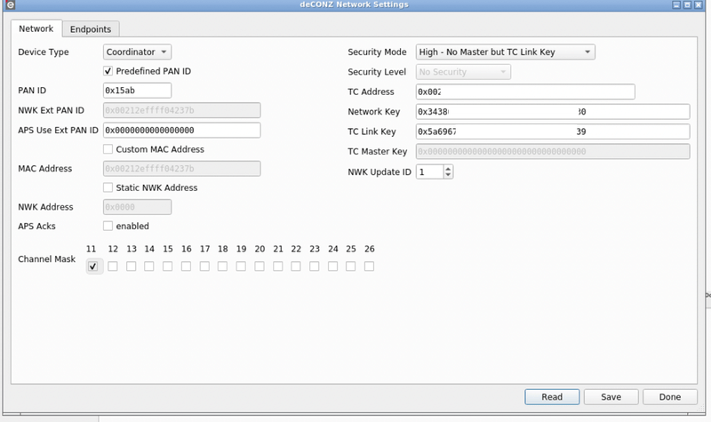Screen dimensions: 711x422
Task: Check channel 13 in Channel Mask
Action: point(131,266)
